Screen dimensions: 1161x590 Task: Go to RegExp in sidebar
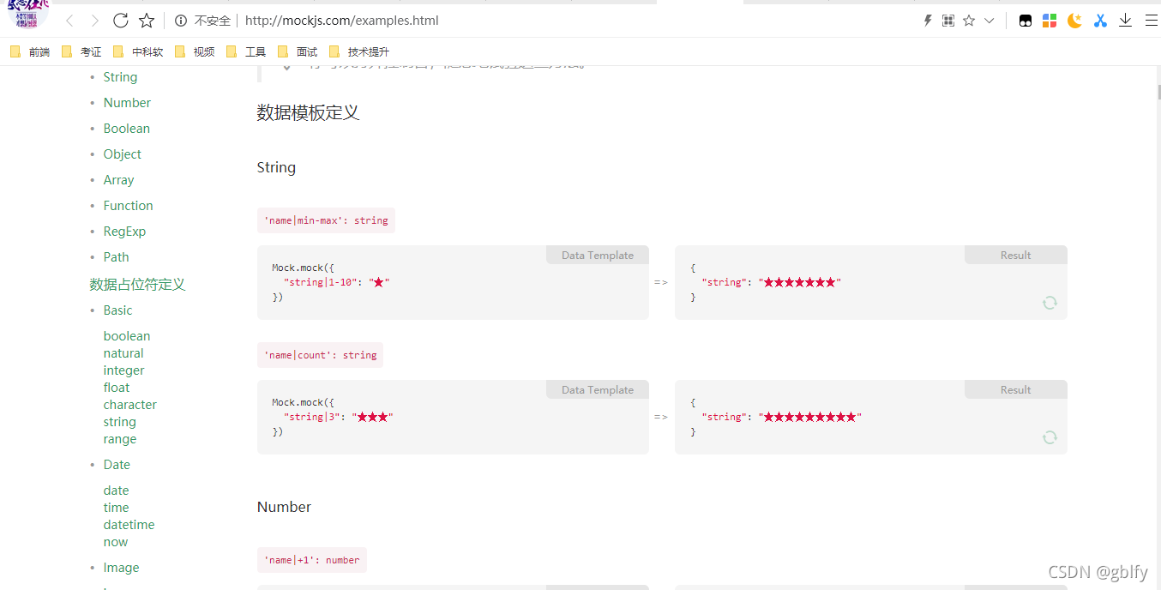pos(125,232)
